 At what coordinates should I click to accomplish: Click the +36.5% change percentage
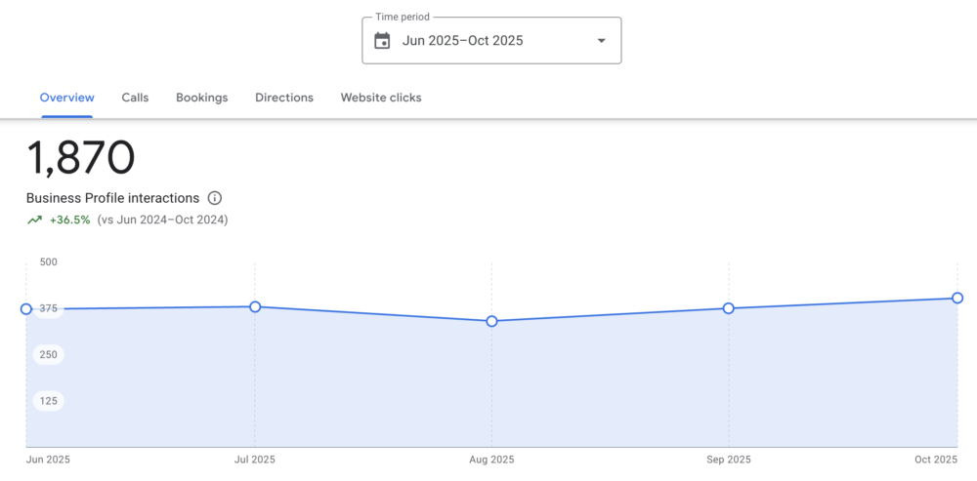pos(69,220)
